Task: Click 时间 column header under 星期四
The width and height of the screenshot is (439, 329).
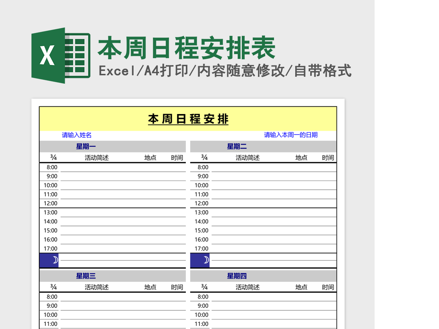Action: tap(328, 287)
